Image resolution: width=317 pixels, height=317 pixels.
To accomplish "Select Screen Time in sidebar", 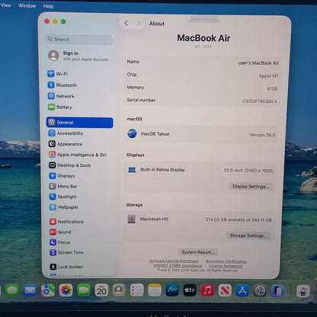I will 66,252.
